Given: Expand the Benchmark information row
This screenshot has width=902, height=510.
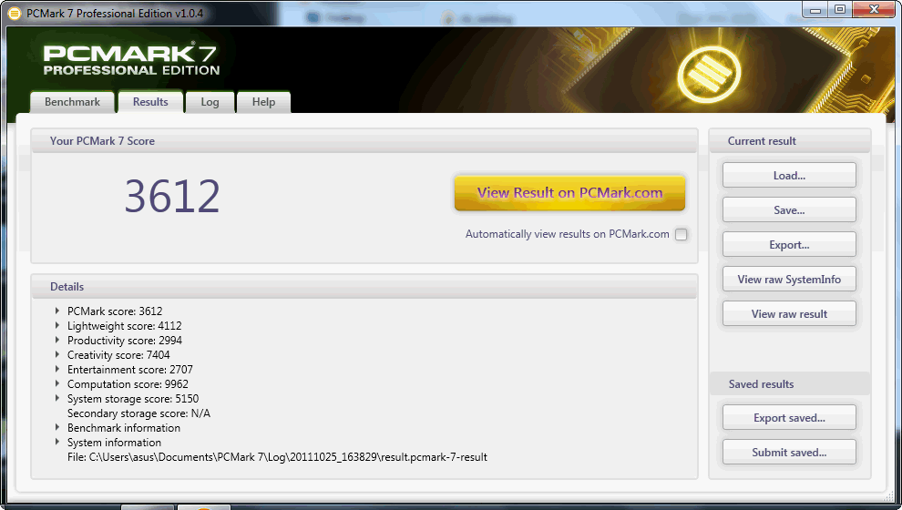Looking at the screenshot, I should 57,427.
